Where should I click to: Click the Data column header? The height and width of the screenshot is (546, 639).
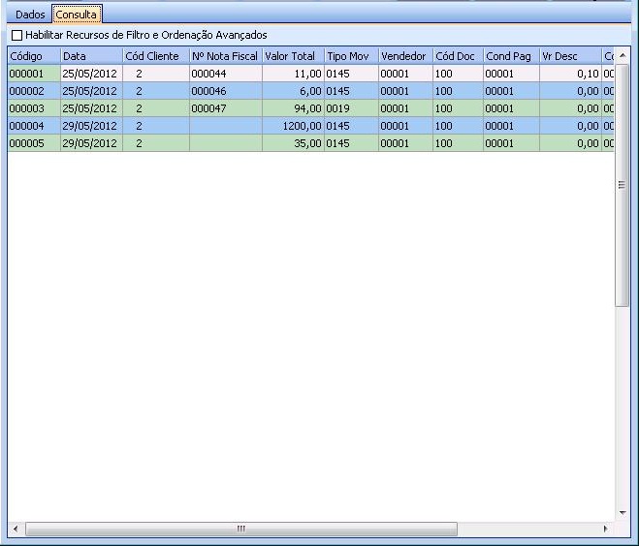(90, 56)
